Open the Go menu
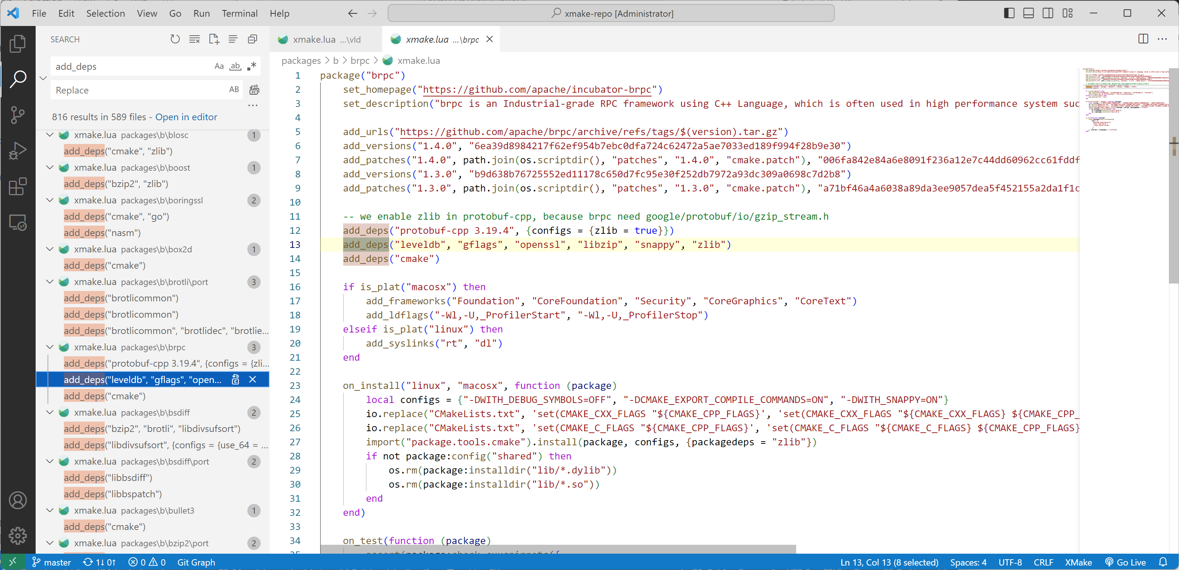Viewport: 1179px width, 570px height. (x=175, y=13)
